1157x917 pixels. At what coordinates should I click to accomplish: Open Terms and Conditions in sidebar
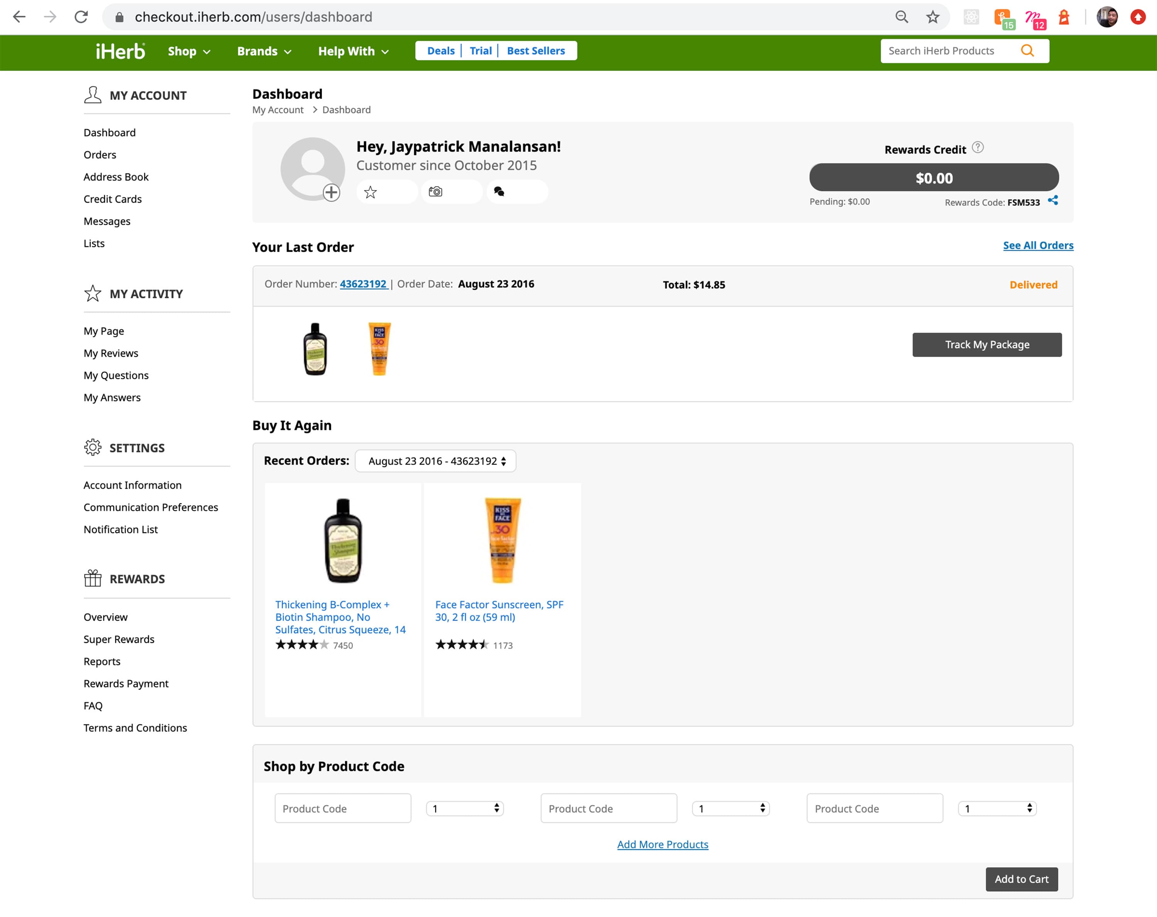[135, 728]
